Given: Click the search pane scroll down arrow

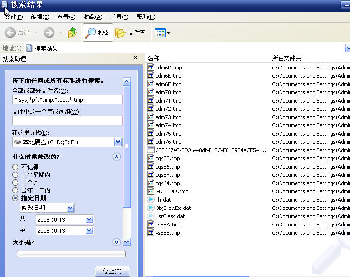Looking at the screenshot, I should (126, 242).
